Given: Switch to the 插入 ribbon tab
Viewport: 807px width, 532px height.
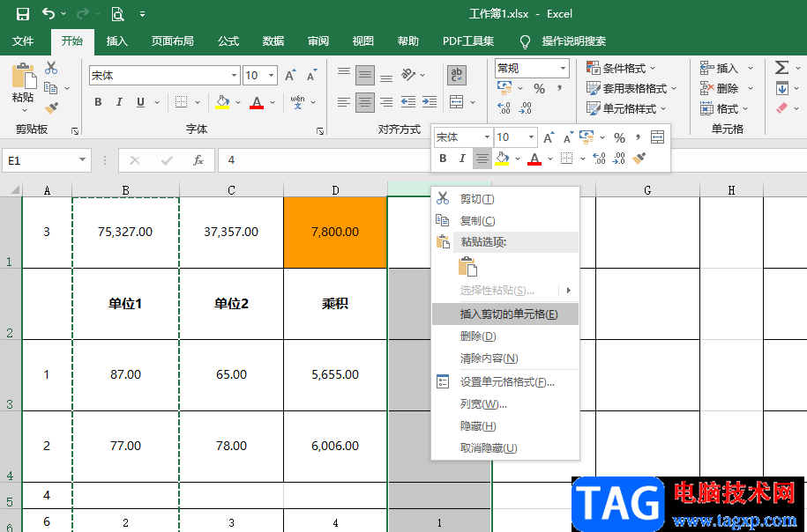Looking at the screenshot, I should pos(116,41).
